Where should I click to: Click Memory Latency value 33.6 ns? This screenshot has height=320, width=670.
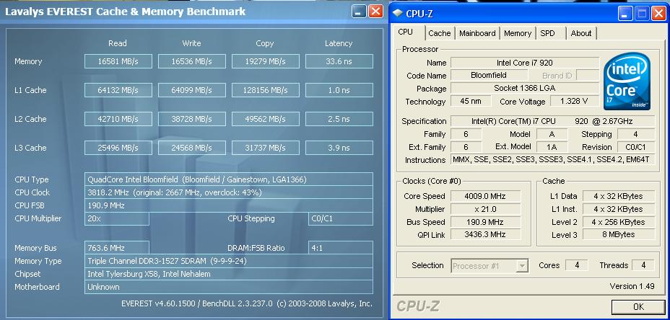339,61
